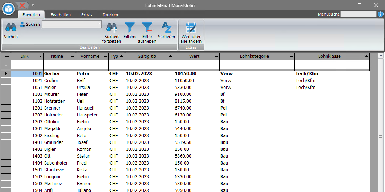
Task: Switch to the Drucken tab
Action: click(110, 15)
